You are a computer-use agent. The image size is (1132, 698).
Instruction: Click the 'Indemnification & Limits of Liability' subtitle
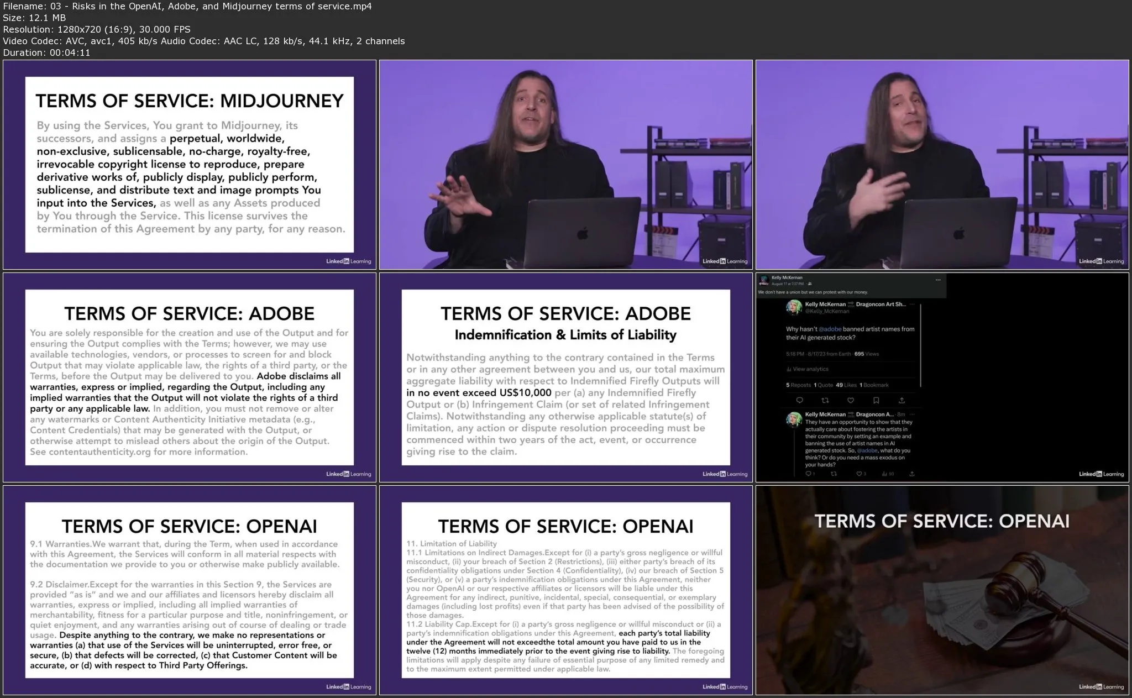565,335
